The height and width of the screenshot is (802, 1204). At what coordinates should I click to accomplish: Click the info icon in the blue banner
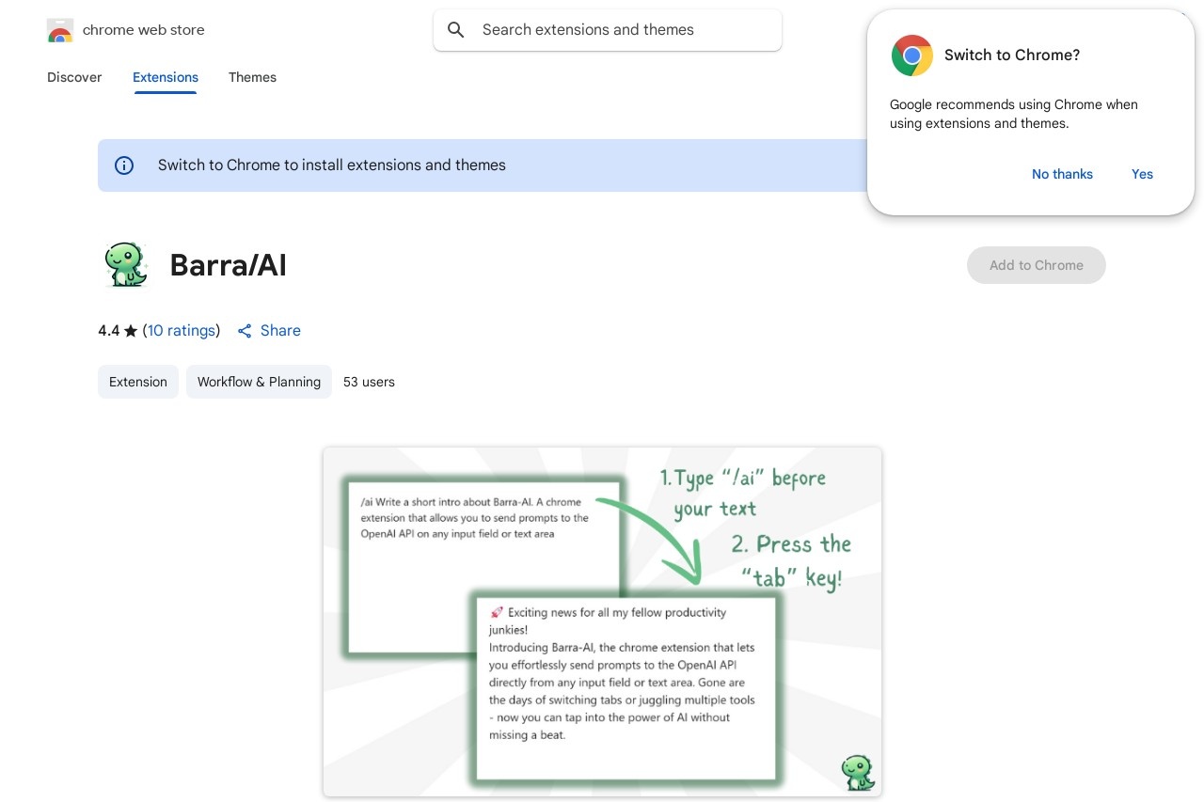[124, 165]
